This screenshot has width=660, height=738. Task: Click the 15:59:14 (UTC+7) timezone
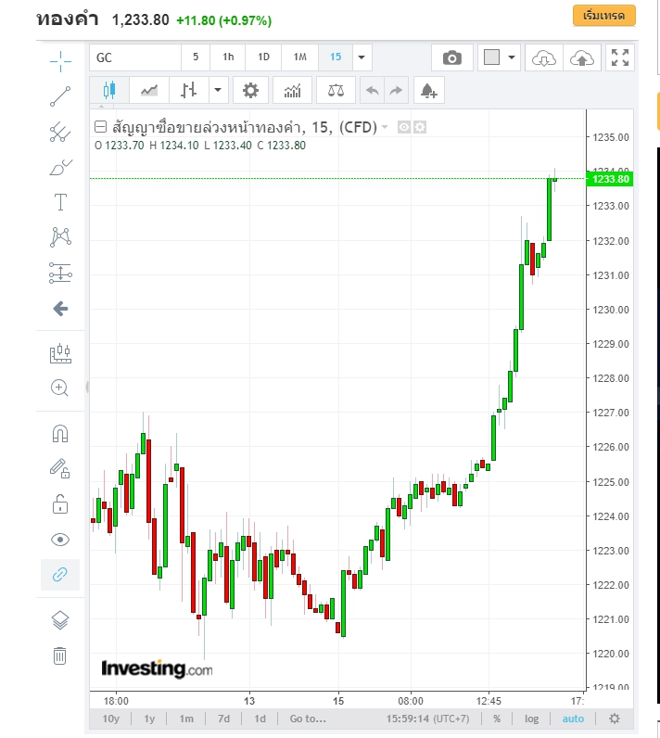tap(427, 719)
